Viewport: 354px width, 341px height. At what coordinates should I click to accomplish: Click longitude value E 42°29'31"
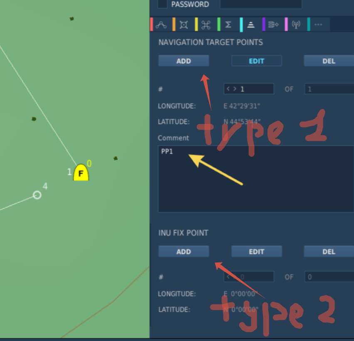point(242,106)
